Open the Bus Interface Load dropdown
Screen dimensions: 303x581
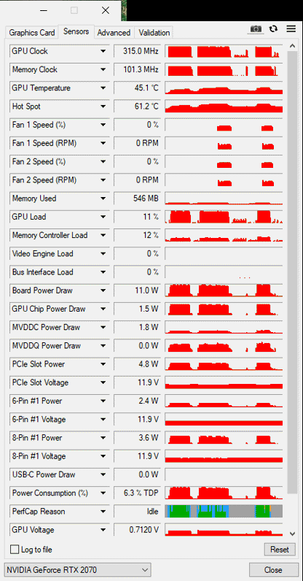[x=103, y=272]
